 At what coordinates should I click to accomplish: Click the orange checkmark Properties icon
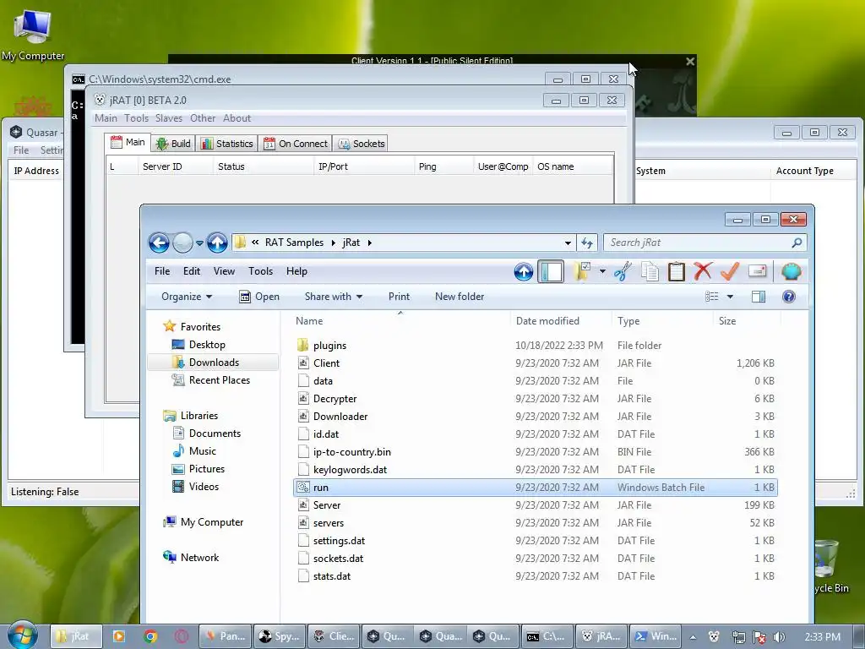coord(730,271)
